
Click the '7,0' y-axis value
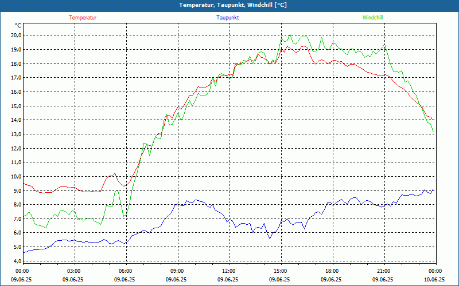(17, 219)
